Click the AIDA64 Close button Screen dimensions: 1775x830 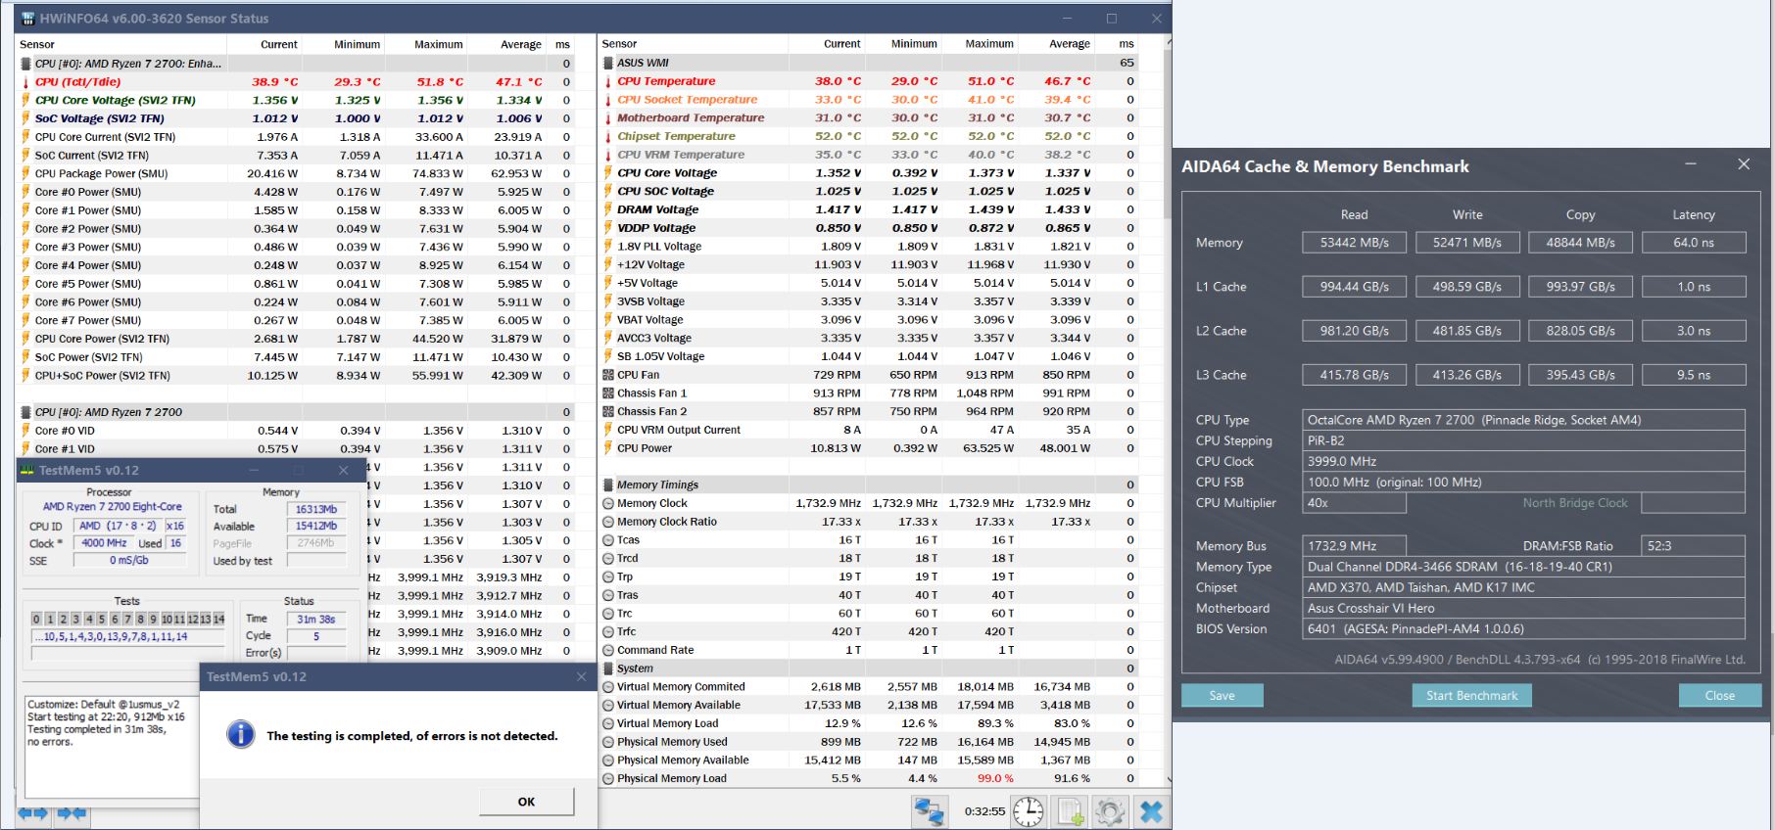click(1719, 695)
